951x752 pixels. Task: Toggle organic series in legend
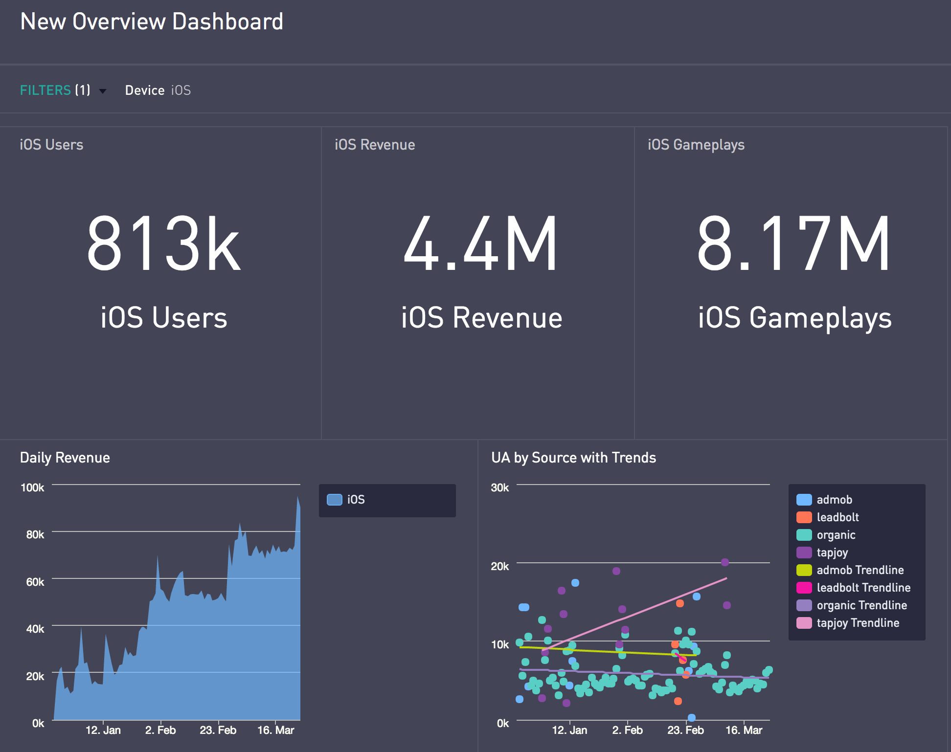[836, 535]
